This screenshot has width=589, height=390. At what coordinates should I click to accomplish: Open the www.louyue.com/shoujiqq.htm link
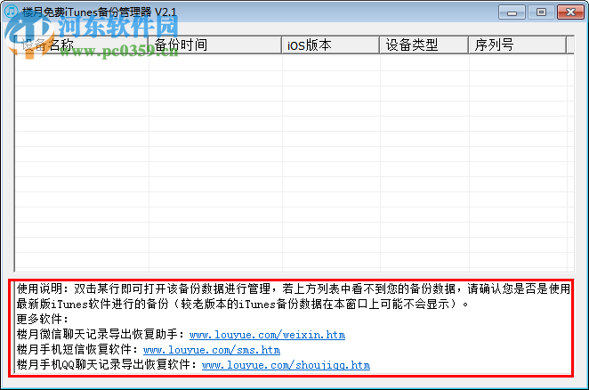286,365
